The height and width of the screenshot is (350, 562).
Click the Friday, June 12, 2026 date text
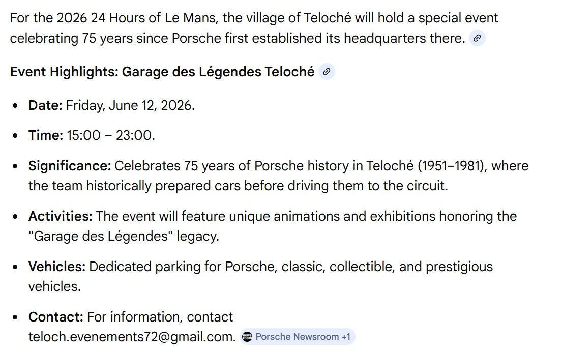[131, 105]
